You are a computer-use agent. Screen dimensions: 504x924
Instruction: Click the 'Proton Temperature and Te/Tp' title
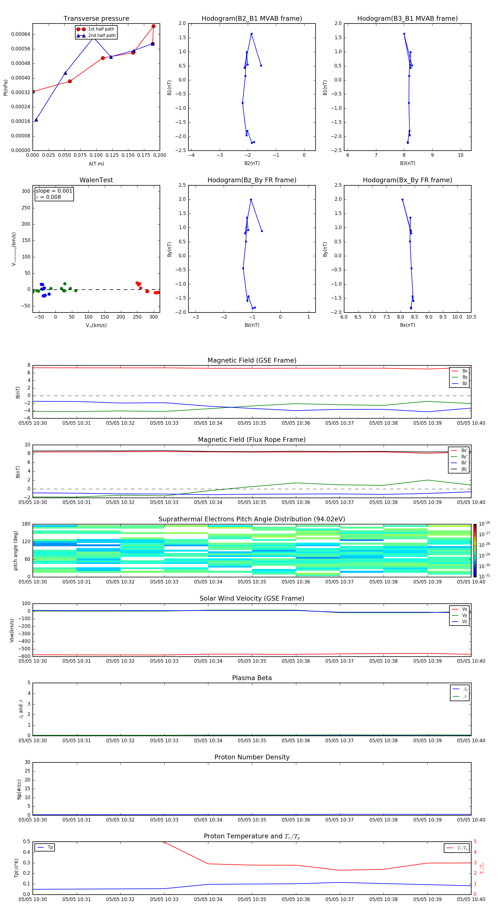coord(252,836)
